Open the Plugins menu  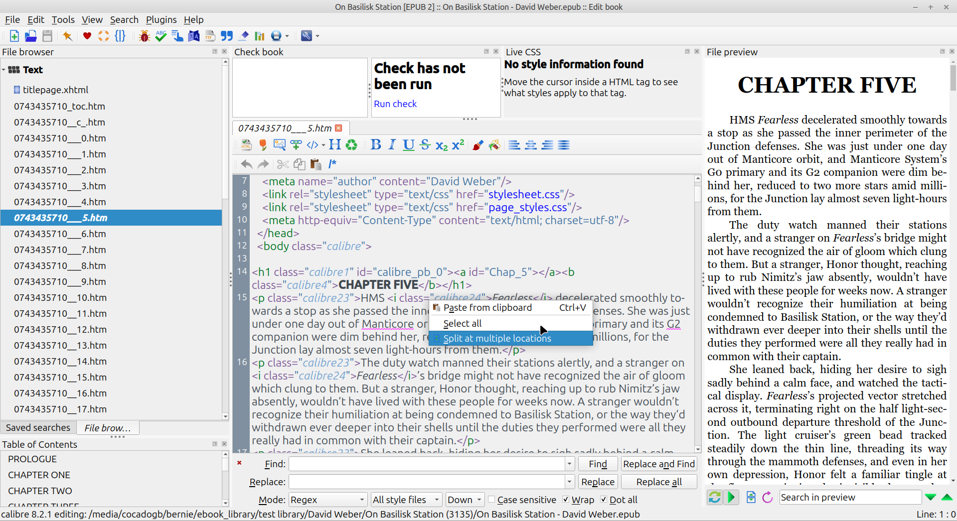tap(161, 19)
